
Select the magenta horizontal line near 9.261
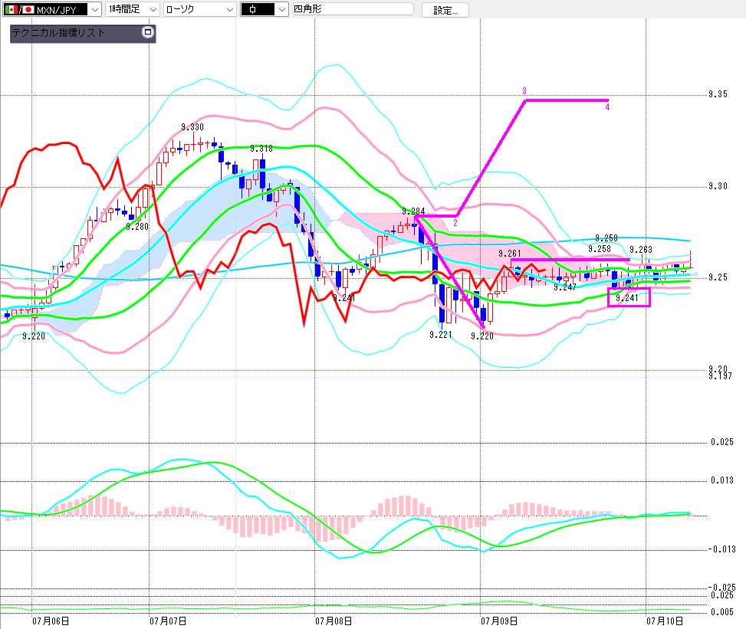[570, 260]
